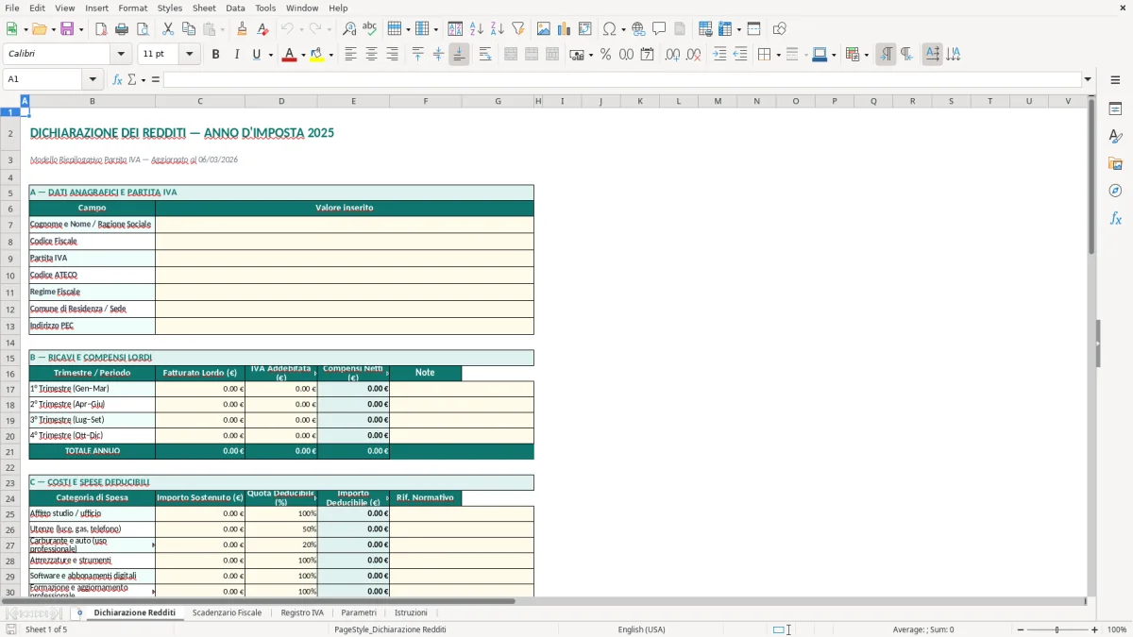This screenshot has width=1133, height=637.
Task: Click Insert Hyperlink icon
Action: point(639,29)
